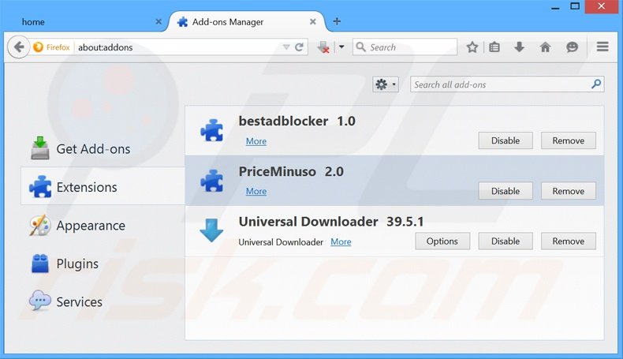
Task: Go to the Home page icon
Action: [545, 47]
